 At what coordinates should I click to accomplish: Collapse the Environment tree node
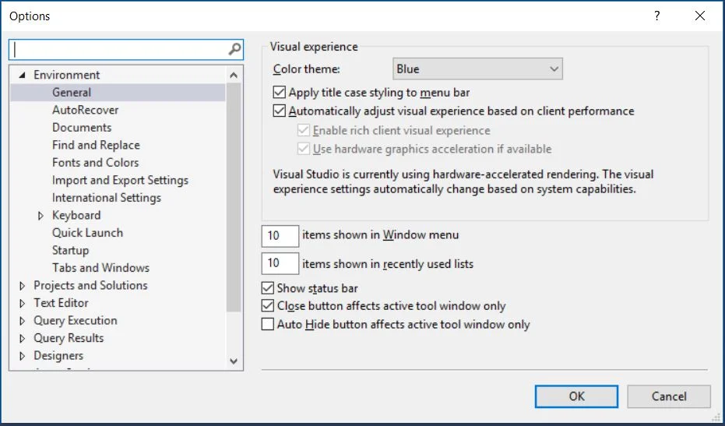click(x=22, y=75)
